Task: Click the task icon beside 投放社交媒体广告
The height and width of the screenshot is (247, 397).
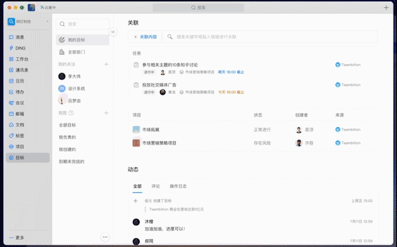Action: 136,85
